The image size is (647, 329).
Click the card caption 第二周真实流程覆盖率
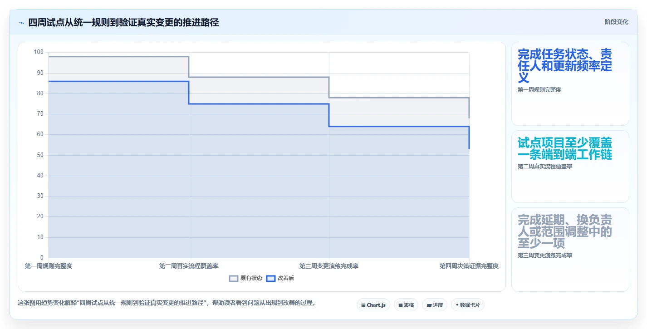tap(545, 167)
